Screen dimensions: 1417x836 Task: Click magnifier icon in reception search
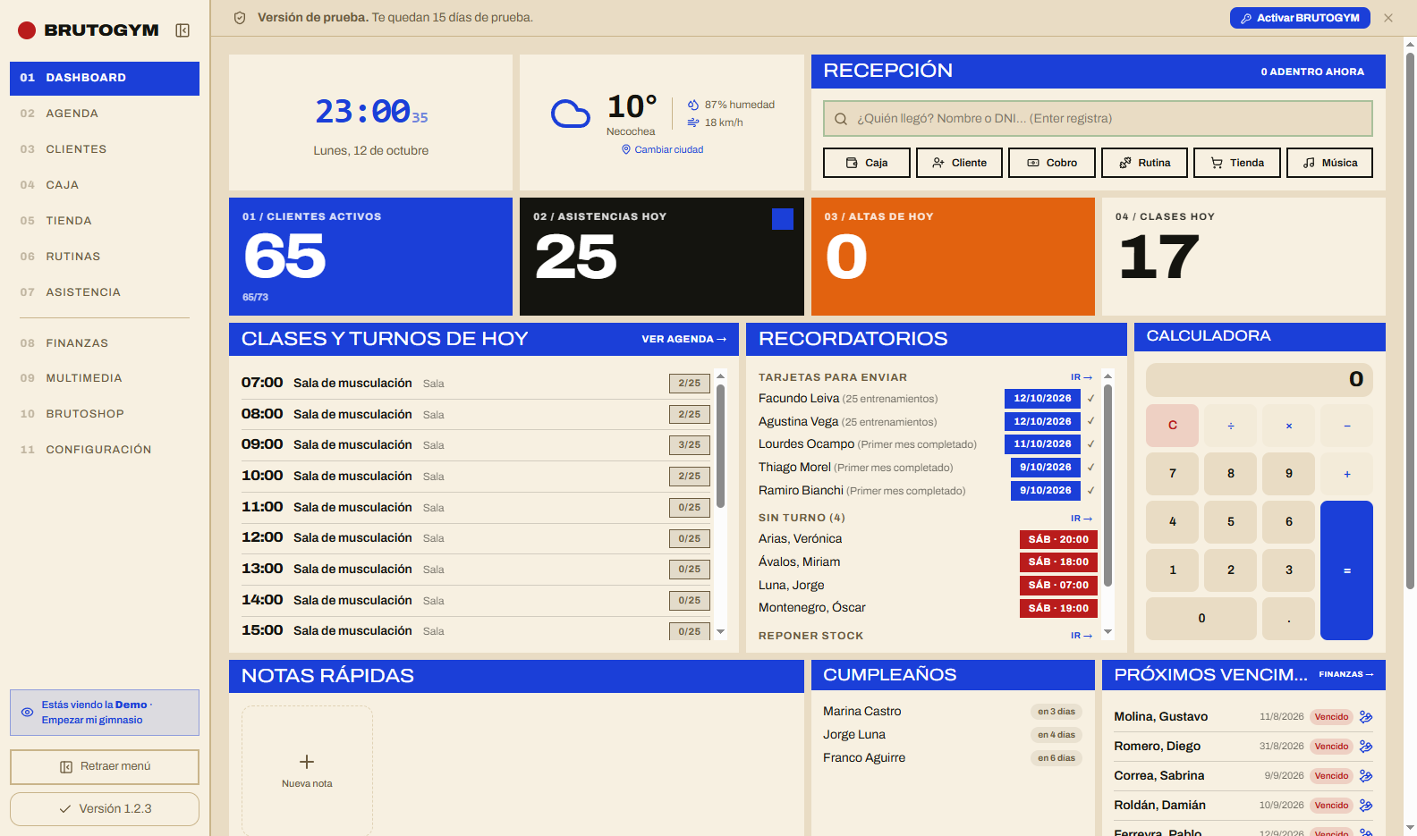pos(841,119)
